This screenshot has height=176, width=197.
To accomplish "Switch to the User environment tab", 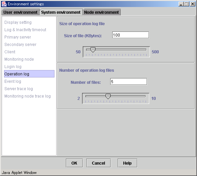I will tap(21, 12).
